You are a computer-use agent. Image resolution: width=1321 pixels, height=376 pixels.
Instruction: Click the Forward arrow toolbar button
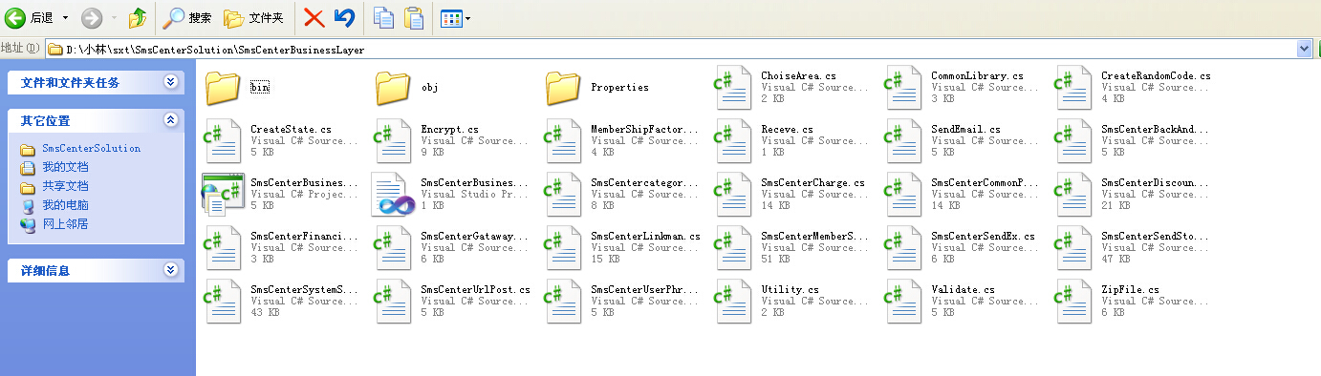(92, 17)
